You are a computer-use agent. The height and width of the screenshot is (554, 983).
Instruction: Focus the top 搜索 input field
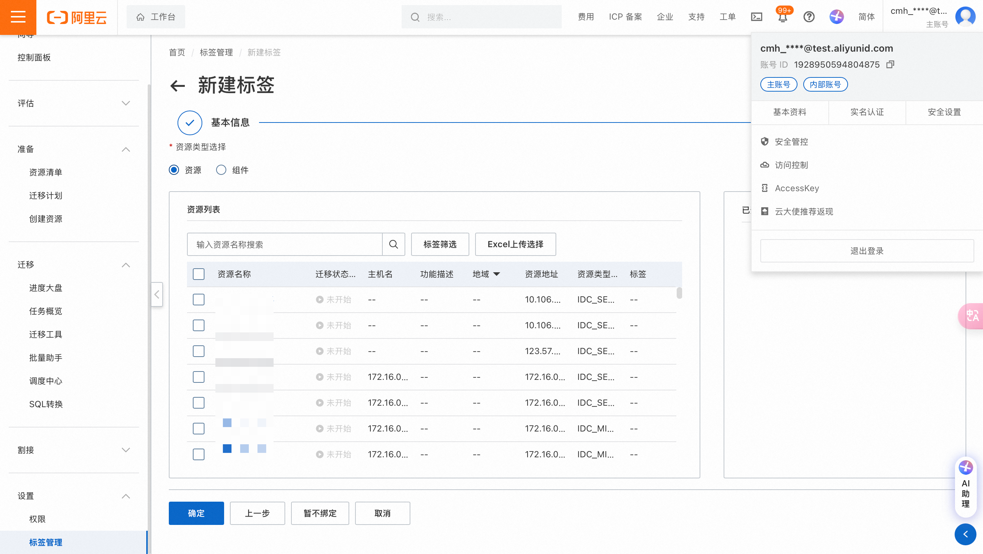coord(481,17)
